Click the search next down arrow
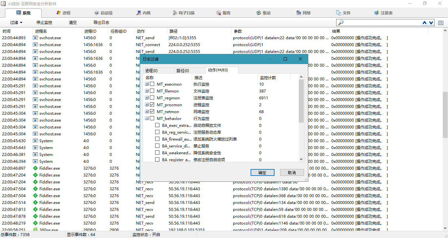This screenshot has width=448, height=238. point(431,23)
